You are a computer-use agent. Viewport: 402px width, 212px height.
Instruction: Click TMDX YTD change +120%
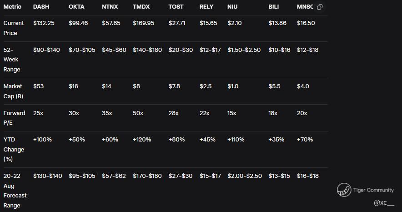click(142, 140)
